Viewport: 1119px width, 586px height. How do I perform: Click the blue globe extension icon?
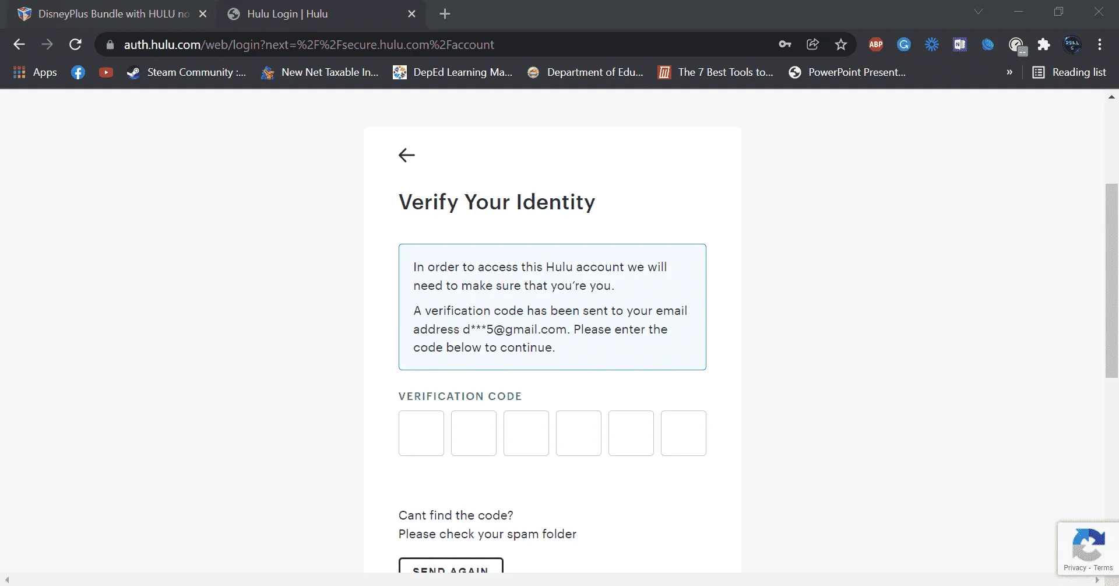pyautogui.click(x=988, y=44)
